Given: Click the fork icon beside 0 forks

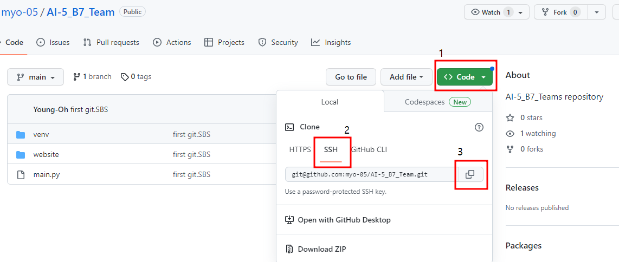Looking at the screenshot, I should [510, 149].
